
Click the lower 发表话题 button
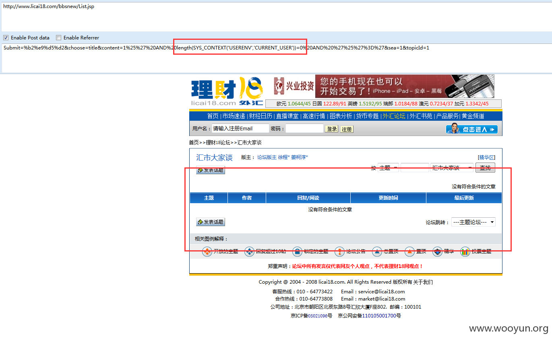pos(211,222)
